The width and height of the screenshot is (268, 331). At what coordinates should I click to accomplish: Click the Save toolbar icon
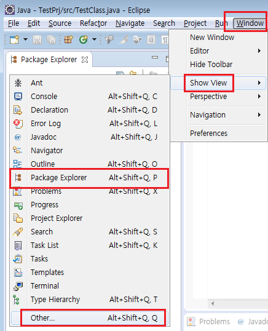[37, 39]
